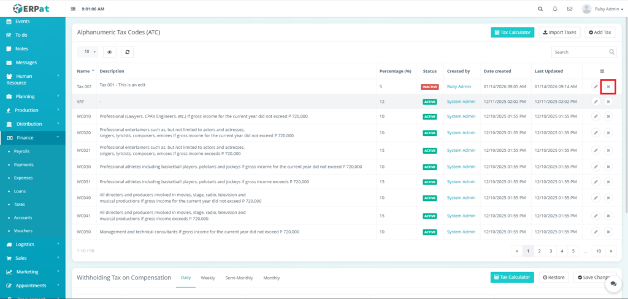Delete the Tax 001 row using x icon

click(x=608, y=86)
